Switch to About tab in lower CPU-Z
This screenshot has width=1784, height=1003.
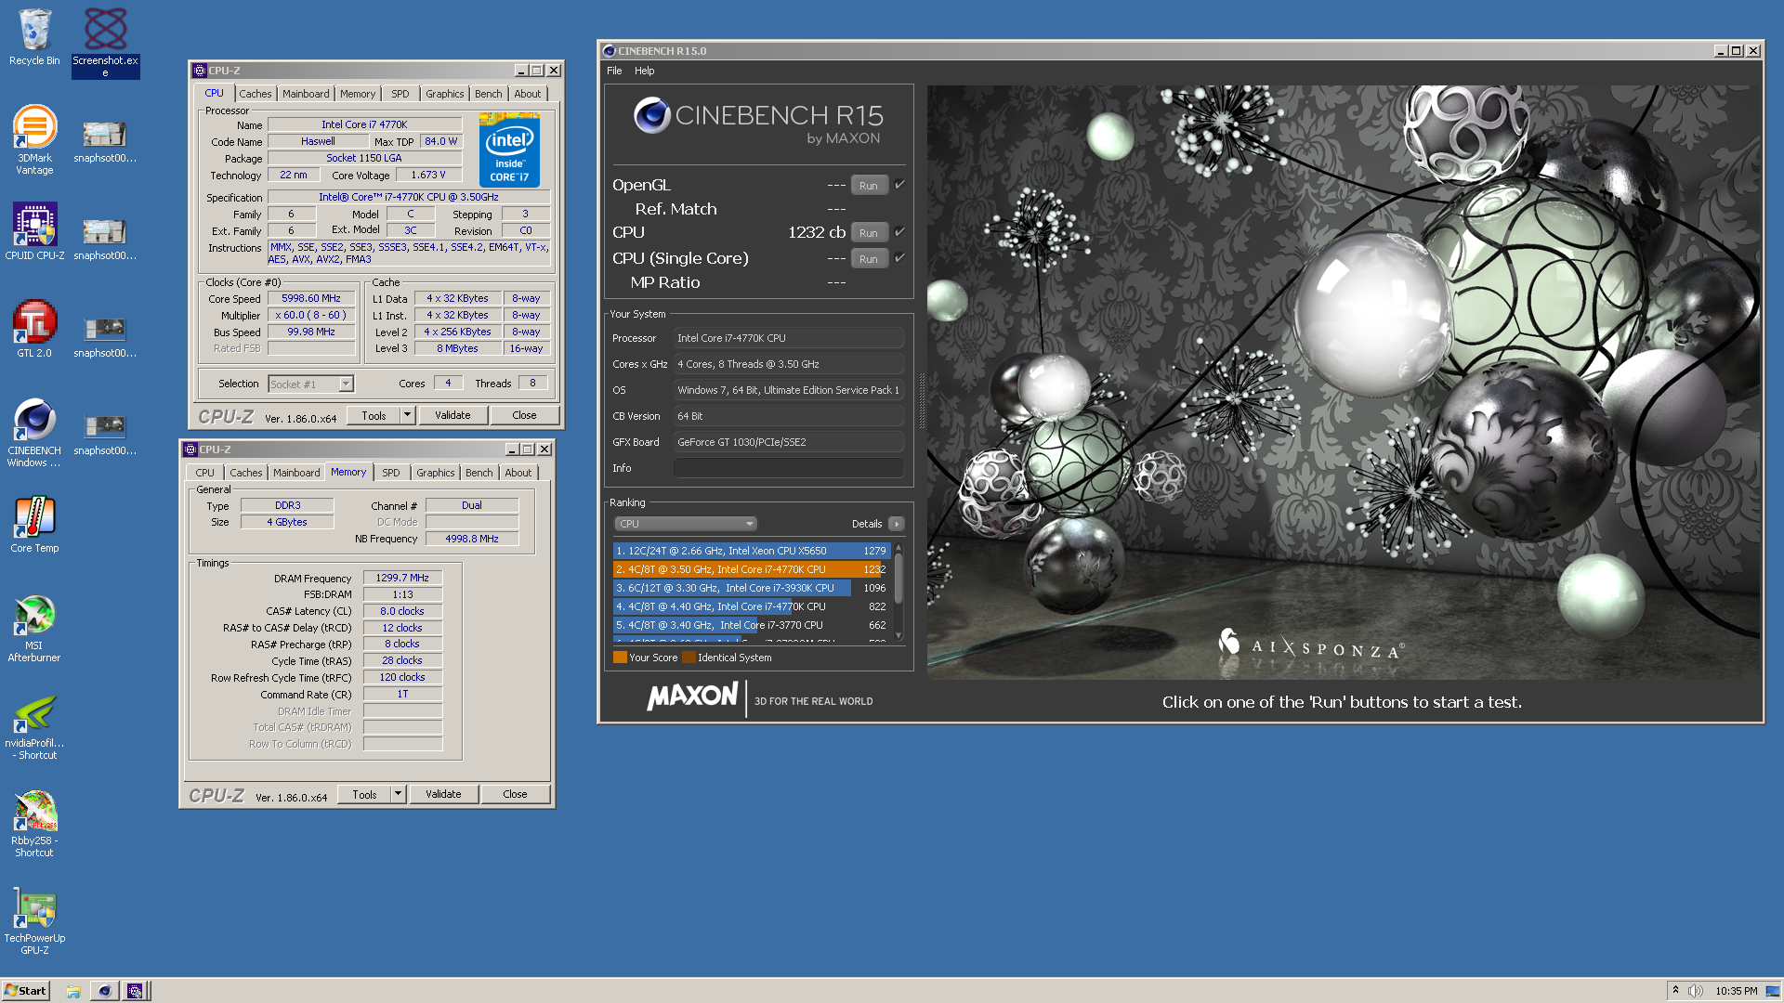click(518, 473)
